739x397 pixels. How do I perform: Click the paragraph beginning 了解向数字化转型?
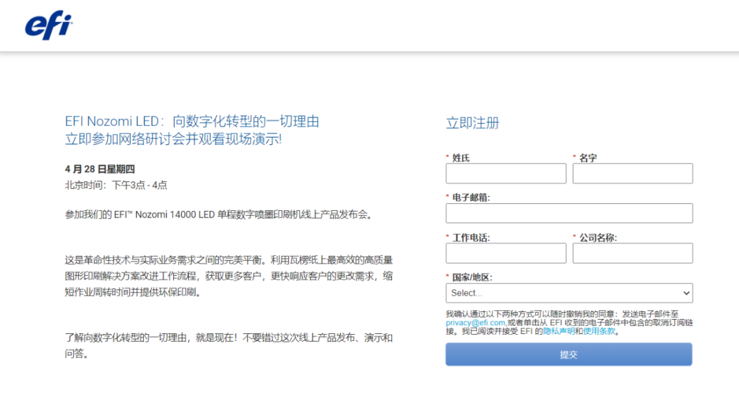click(229, 346)
